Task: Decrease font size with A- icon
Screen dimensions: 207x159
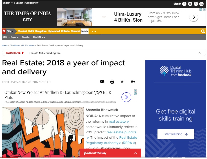Action: (x=123, y=82)
